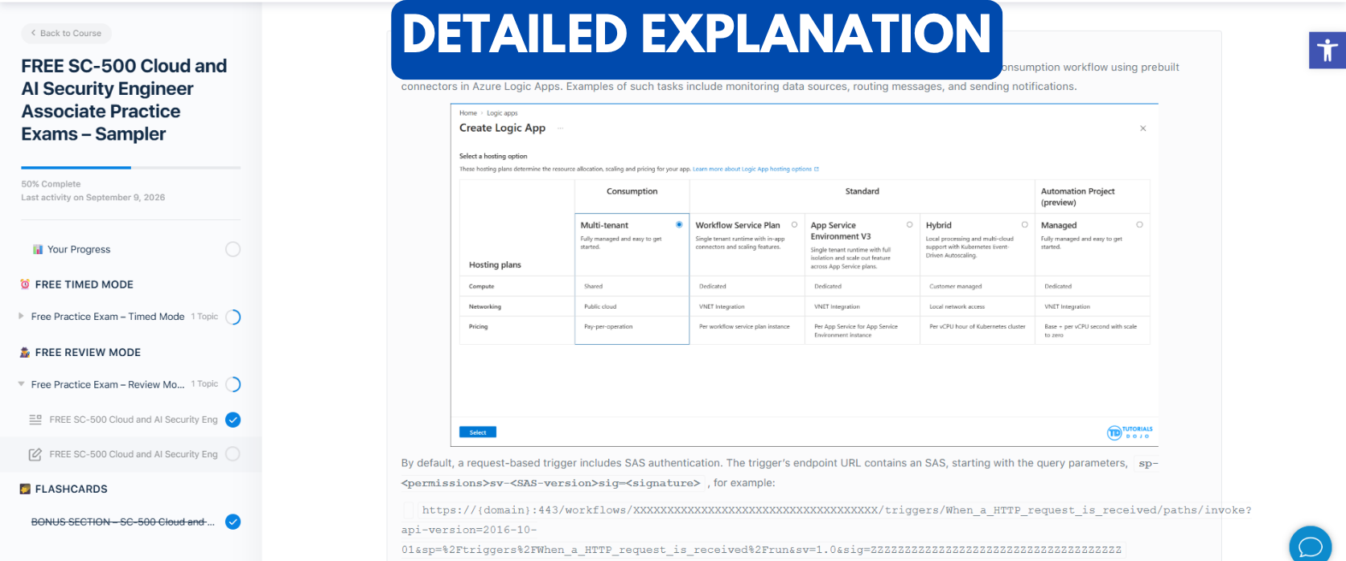Click the Tutorials Dojo logo in the image
This screenshot has width=1346, height=561.
coord(1130,432)
